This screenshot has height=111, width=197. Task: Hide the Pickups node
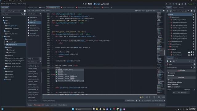click(194, 49)
